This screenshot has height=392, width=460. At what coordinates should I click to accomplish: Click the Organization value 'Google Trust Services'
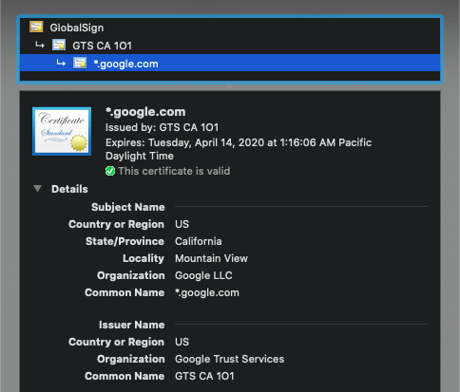(230, 359)
